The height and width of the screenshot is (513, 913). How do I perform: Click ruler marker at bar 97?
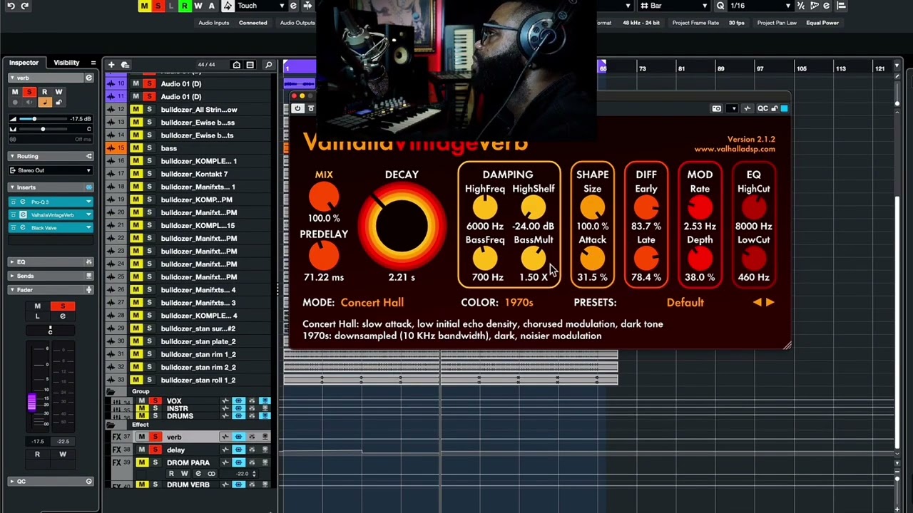coord(760,69)
